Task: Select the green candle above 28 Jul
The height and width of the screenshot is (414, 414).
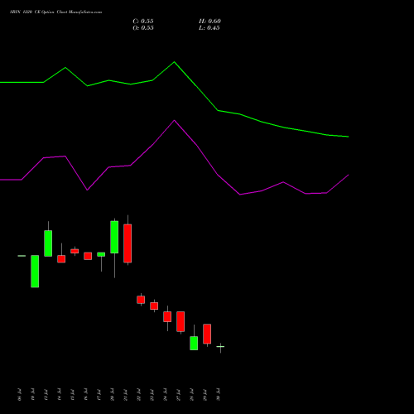Action: pos(194,343)
